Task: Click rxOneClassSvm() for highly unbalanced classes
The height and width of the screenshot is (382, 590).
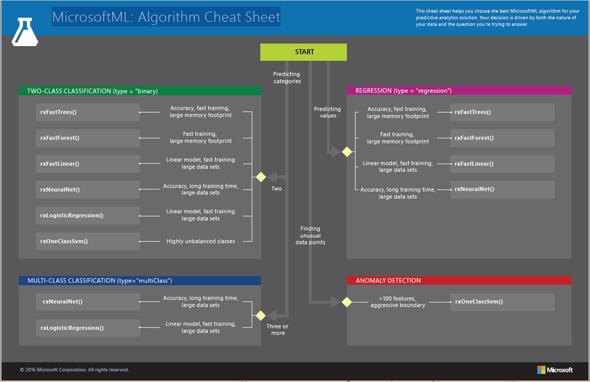Action: 87,241
